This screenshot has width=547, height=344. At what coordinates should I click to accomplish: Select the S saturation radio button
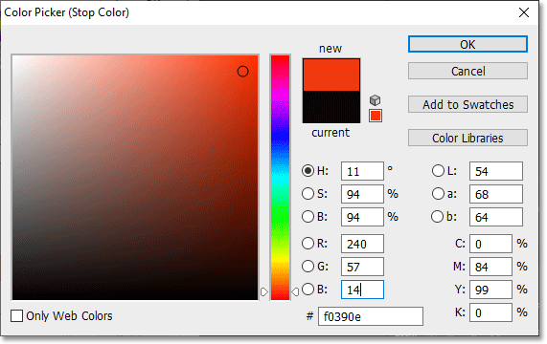(308, 194)
